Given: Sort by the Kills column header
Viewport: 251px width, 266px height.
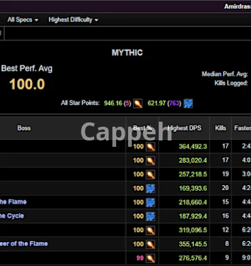Looking at the screenshot, I should click(220, 128).
